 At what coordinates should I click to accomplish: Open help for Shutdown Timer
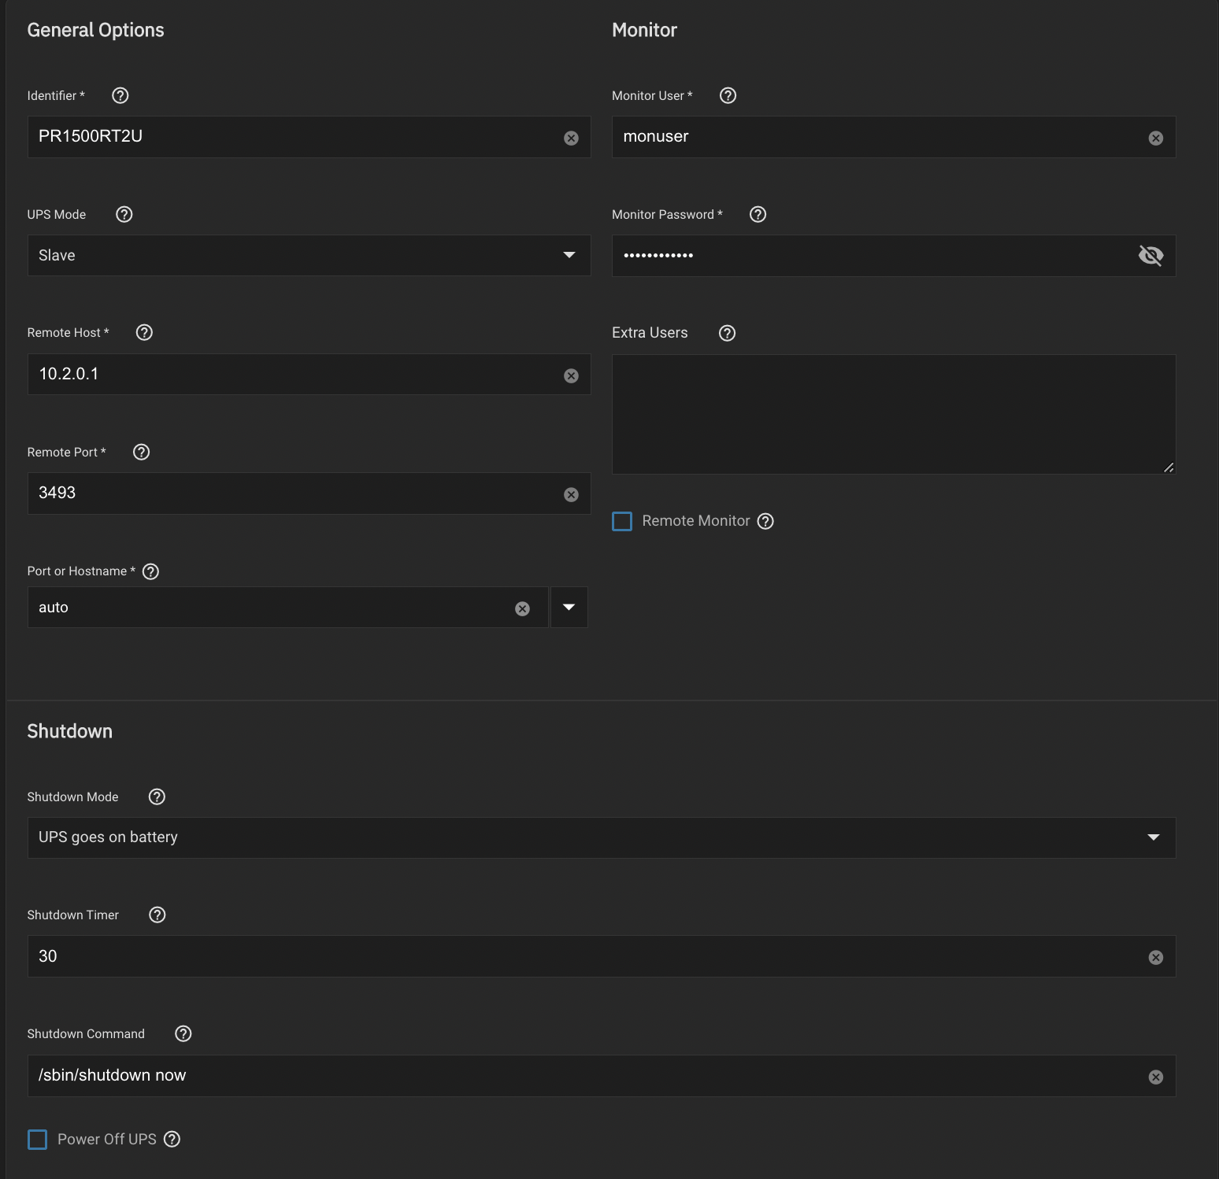tap(157, 915)
